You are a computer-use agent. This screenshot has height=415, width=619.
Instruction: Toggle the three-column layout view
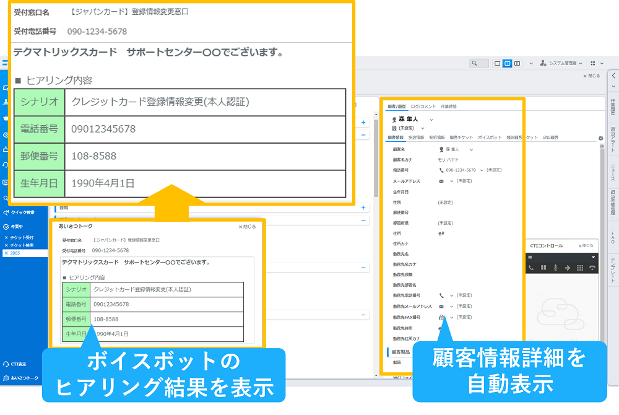coord(517,63)
